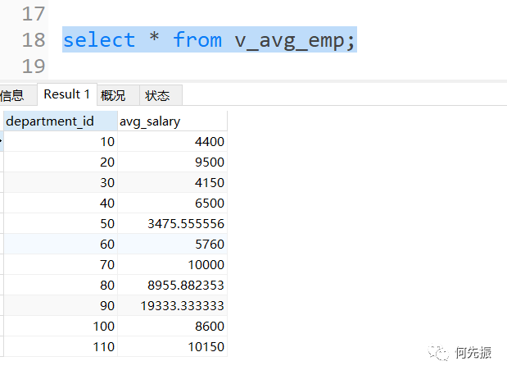Click the department_id 110 cell
507x375 pixels.
(61, 346)
